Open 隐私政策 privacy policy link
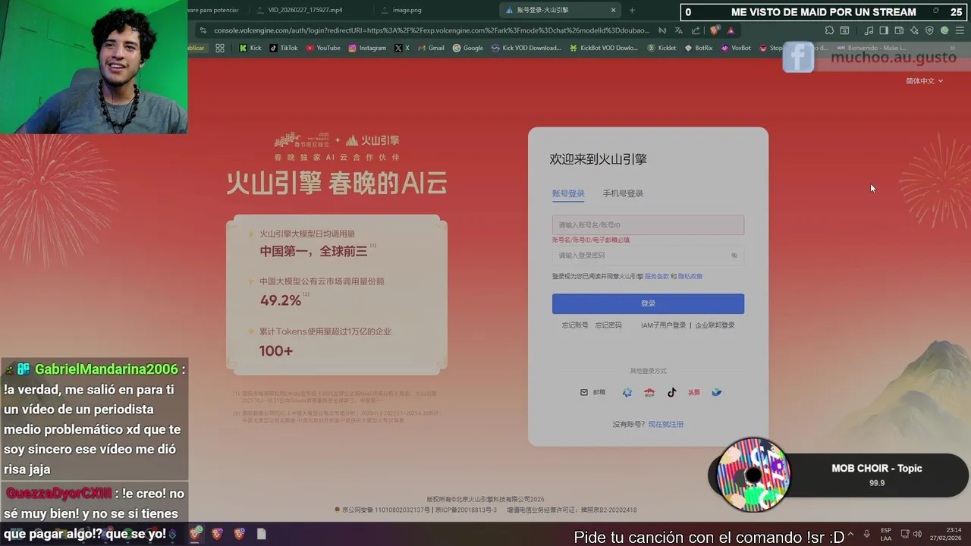The width and height of the screenshot is (971, 546). 690,277
